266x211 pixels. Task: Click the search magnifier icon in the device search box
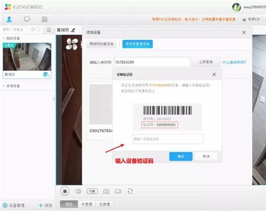[38, 29]
